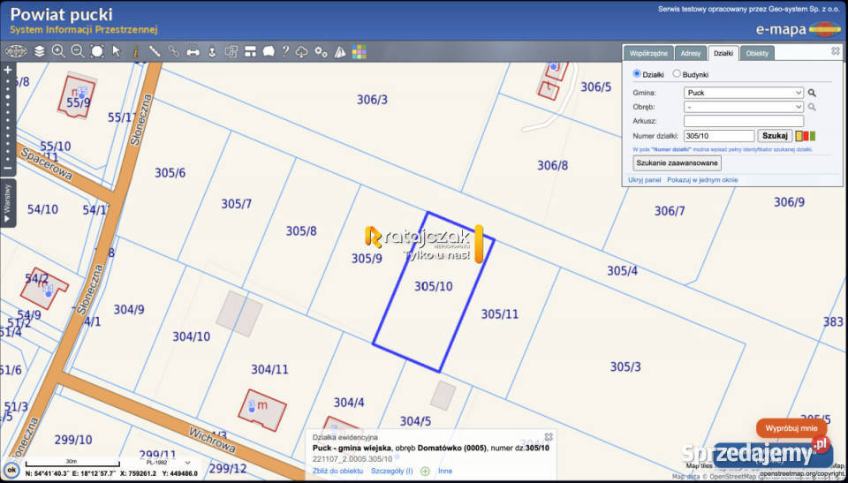Click the Arkusz input field
Viewport: 848px width, 483px height.
[x=744, y=121]
